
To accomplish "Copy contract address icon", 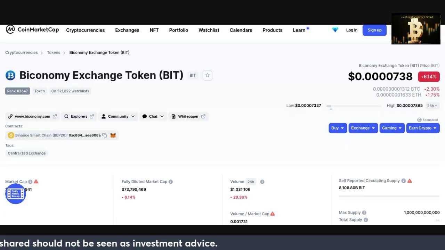I will pyautogui.click(x=105, y=135).
